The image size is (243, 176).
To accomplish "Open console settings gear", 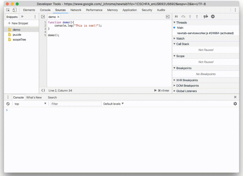I will click(235, 104).
